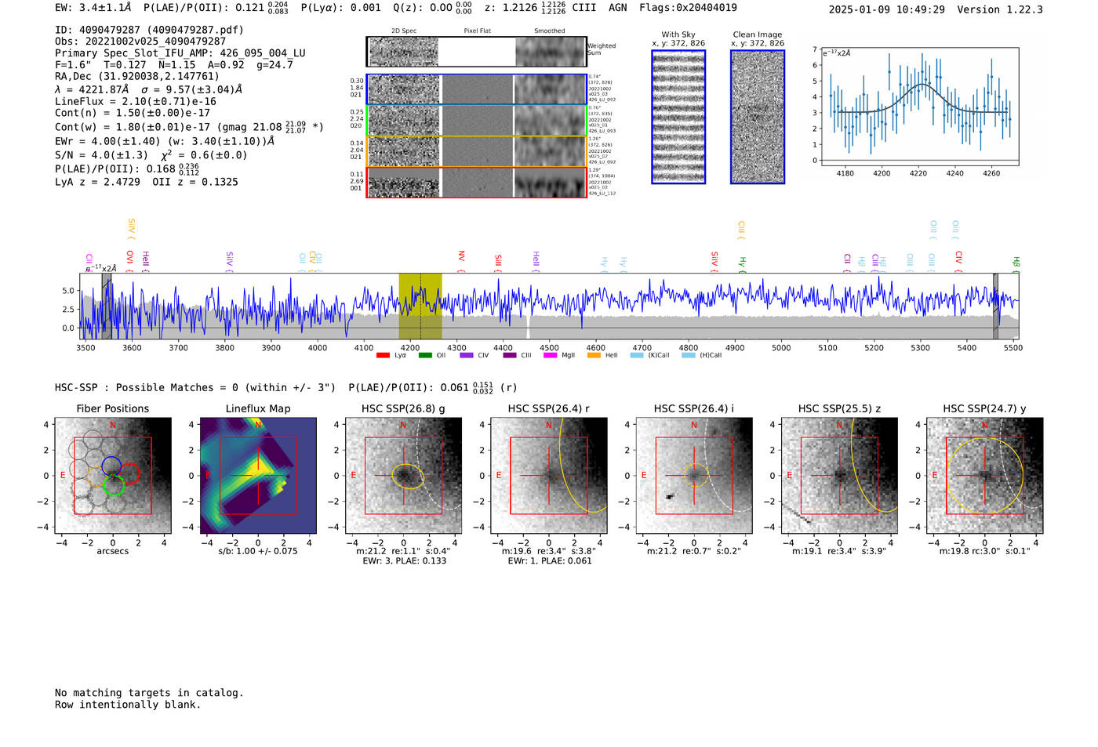Click 'EWr: 1. PLAE: 0.061' under r image
1098x747 pixels.
(x=549, y=560)
